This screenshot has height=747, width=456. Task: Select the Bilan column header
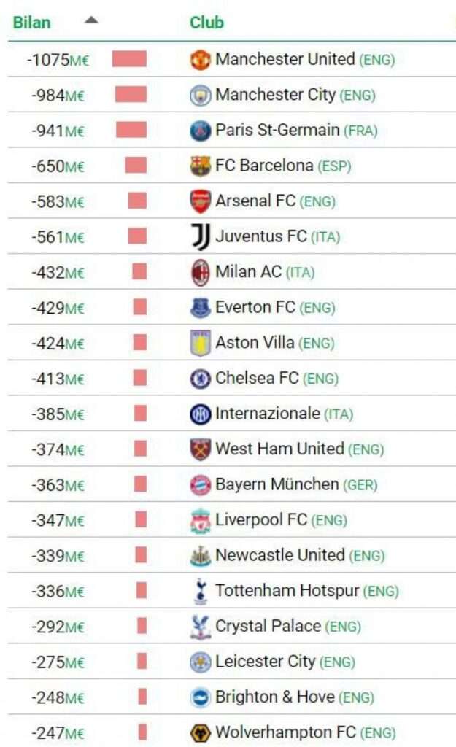[x=32, y=23]
